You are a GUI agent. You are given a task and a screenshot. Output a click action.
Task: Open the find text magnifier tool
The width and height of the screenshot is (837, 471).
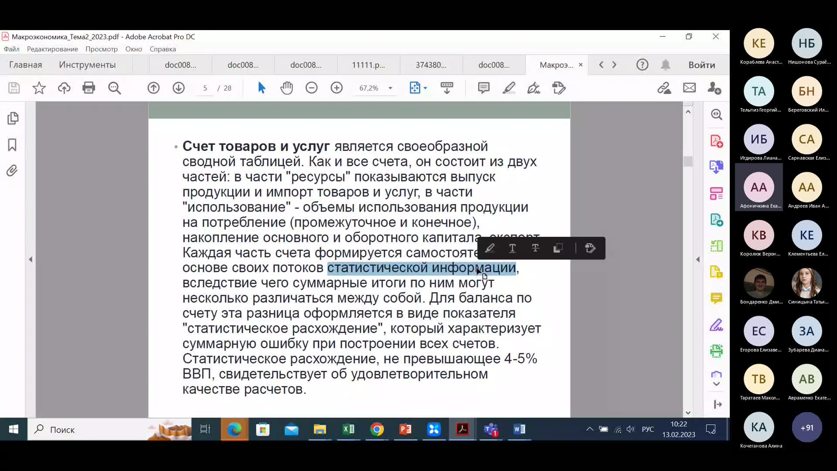115,88
